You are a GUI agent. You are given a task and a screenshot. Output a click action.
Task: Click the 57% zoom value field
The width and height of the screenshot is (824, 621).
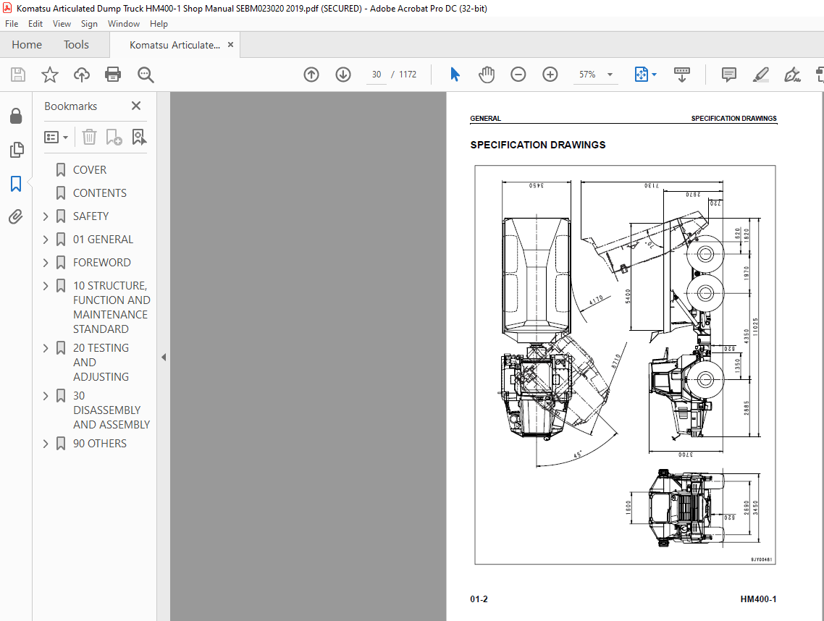(587, 75)
